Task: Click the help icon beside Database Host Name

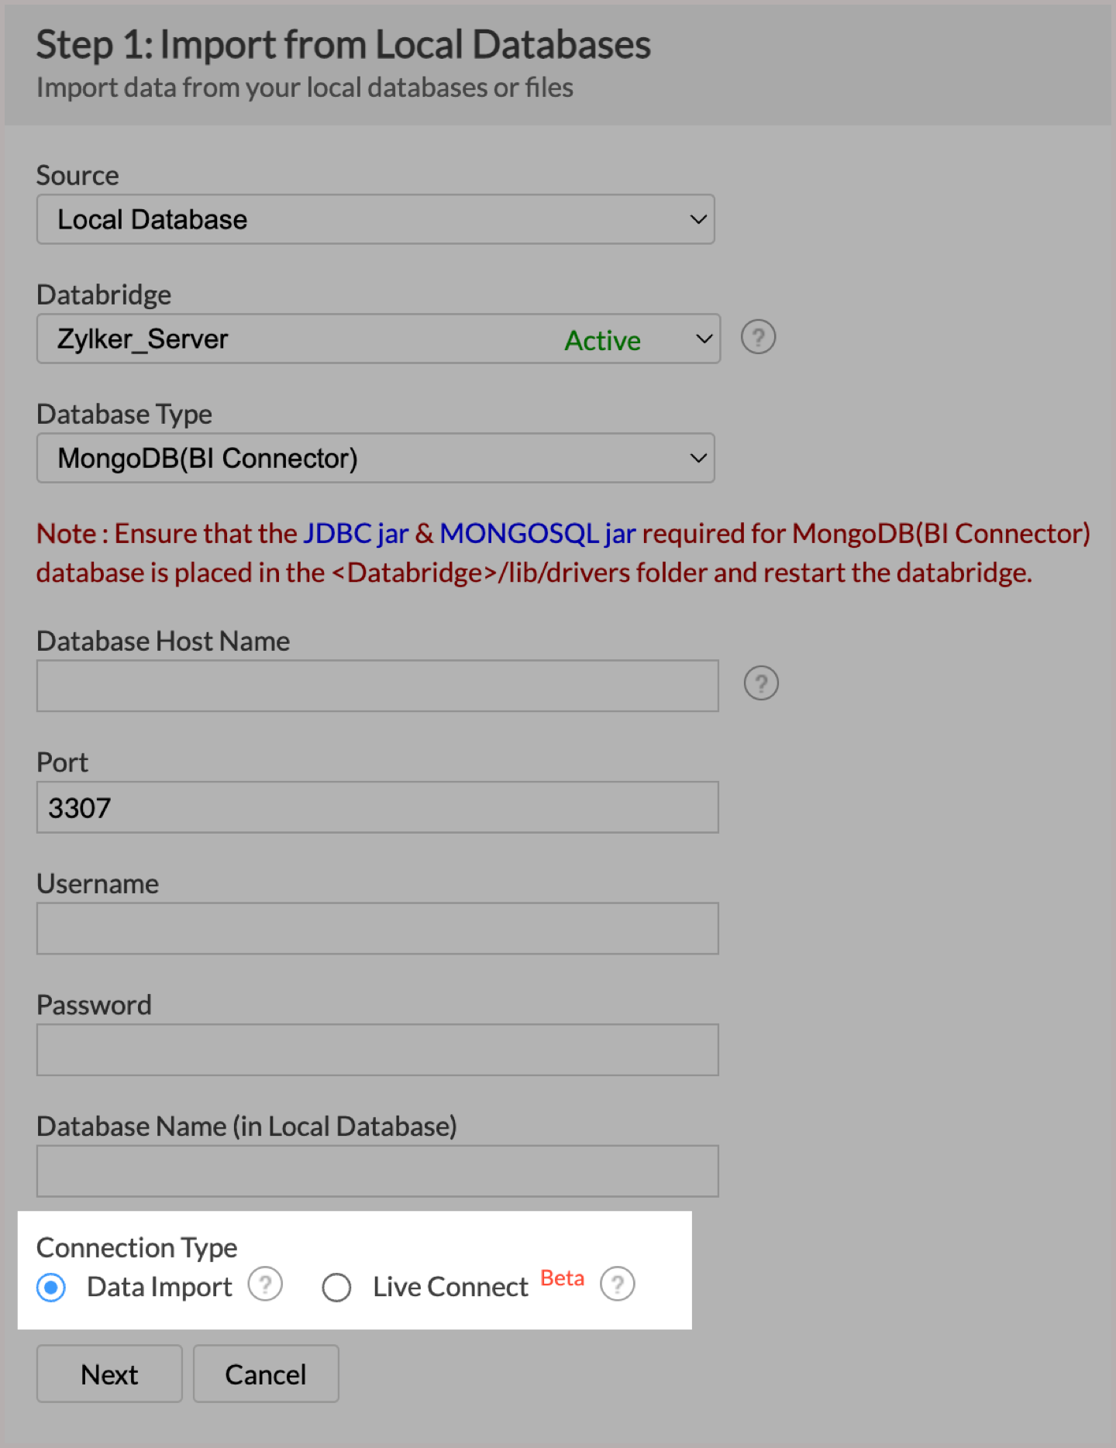Action: [761, 683]
